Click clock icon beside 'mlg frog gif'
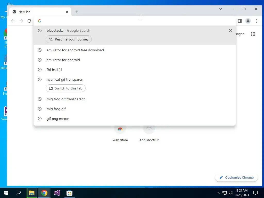 (40, 109)
